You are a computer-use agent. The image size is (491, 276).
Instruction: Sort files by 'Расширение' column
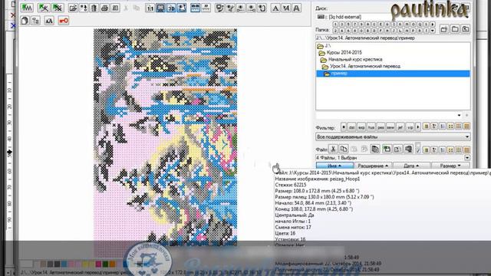373,166
